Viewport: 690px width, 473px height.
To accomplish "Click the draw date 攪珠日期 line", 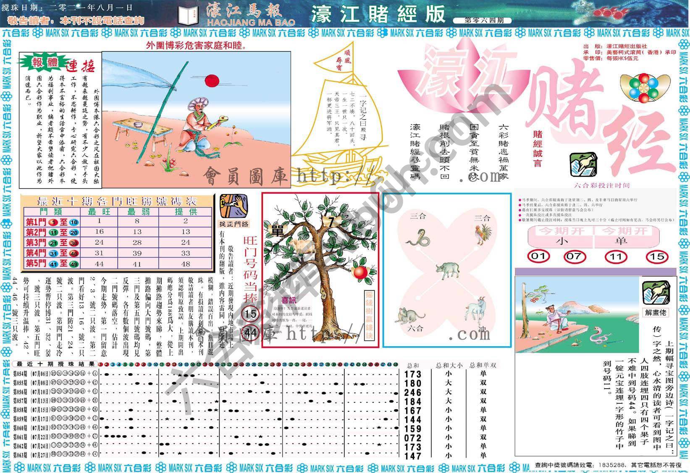I will click(x=67, y=8).
